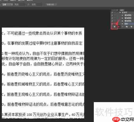This screenshot has width=134, height=122.
Task: Open the first dropdown in the options bar
Action: tap(8, 5)
